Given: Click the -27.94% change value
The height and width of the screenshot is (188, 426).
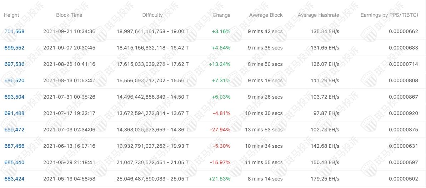Looking at the screenshot, I should click(x=220, y=130).
